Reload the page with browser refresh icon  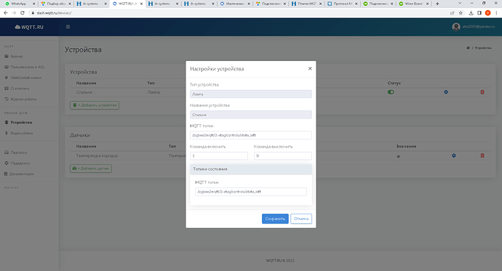coord(22,13)
